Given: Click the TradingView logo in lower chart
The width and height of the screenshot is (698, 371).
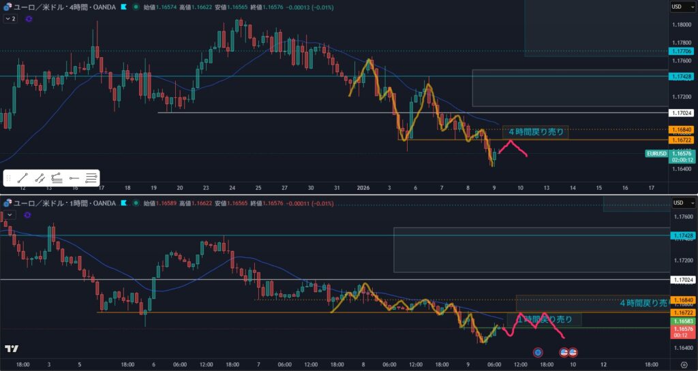Looking at the screenshot, I should [12, 349].
